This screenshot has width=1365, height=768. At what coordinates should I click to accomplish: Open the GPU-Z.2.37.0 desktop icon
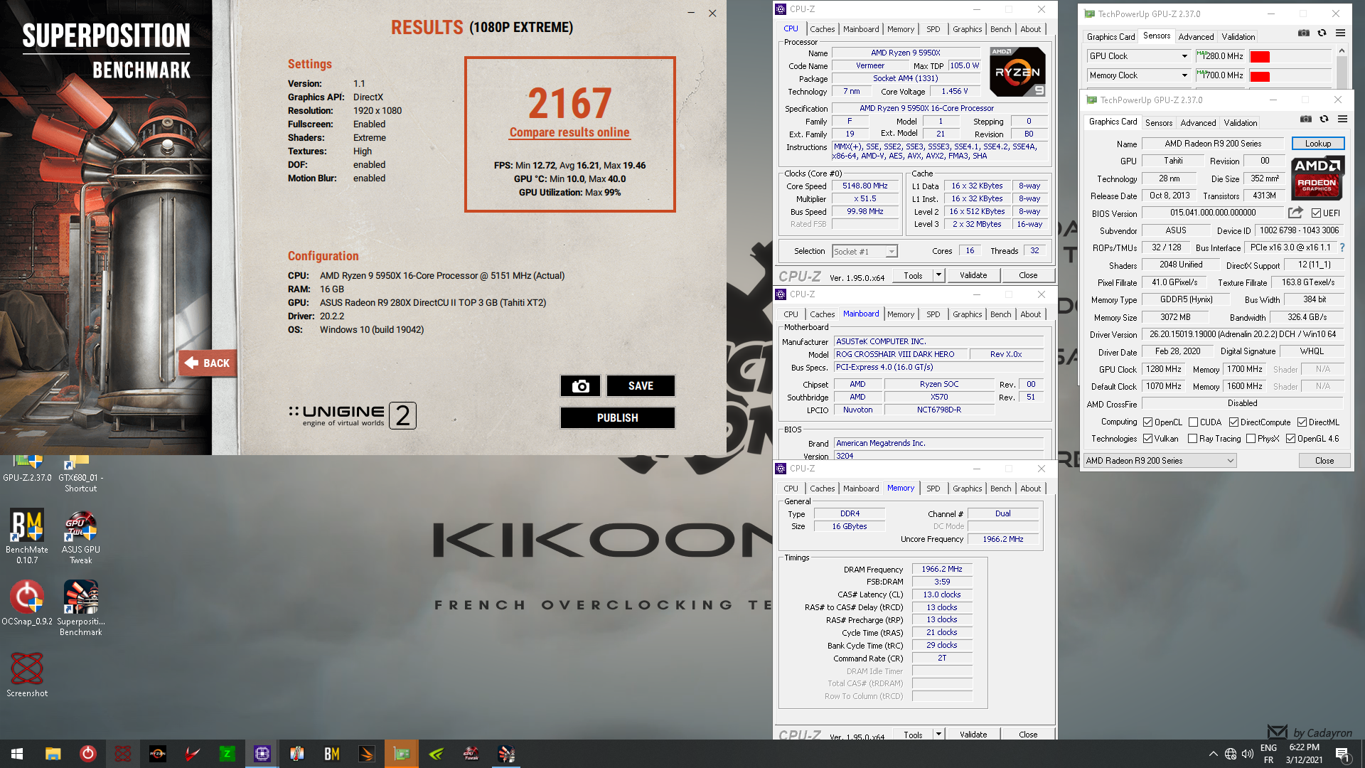tap(27, 469)
